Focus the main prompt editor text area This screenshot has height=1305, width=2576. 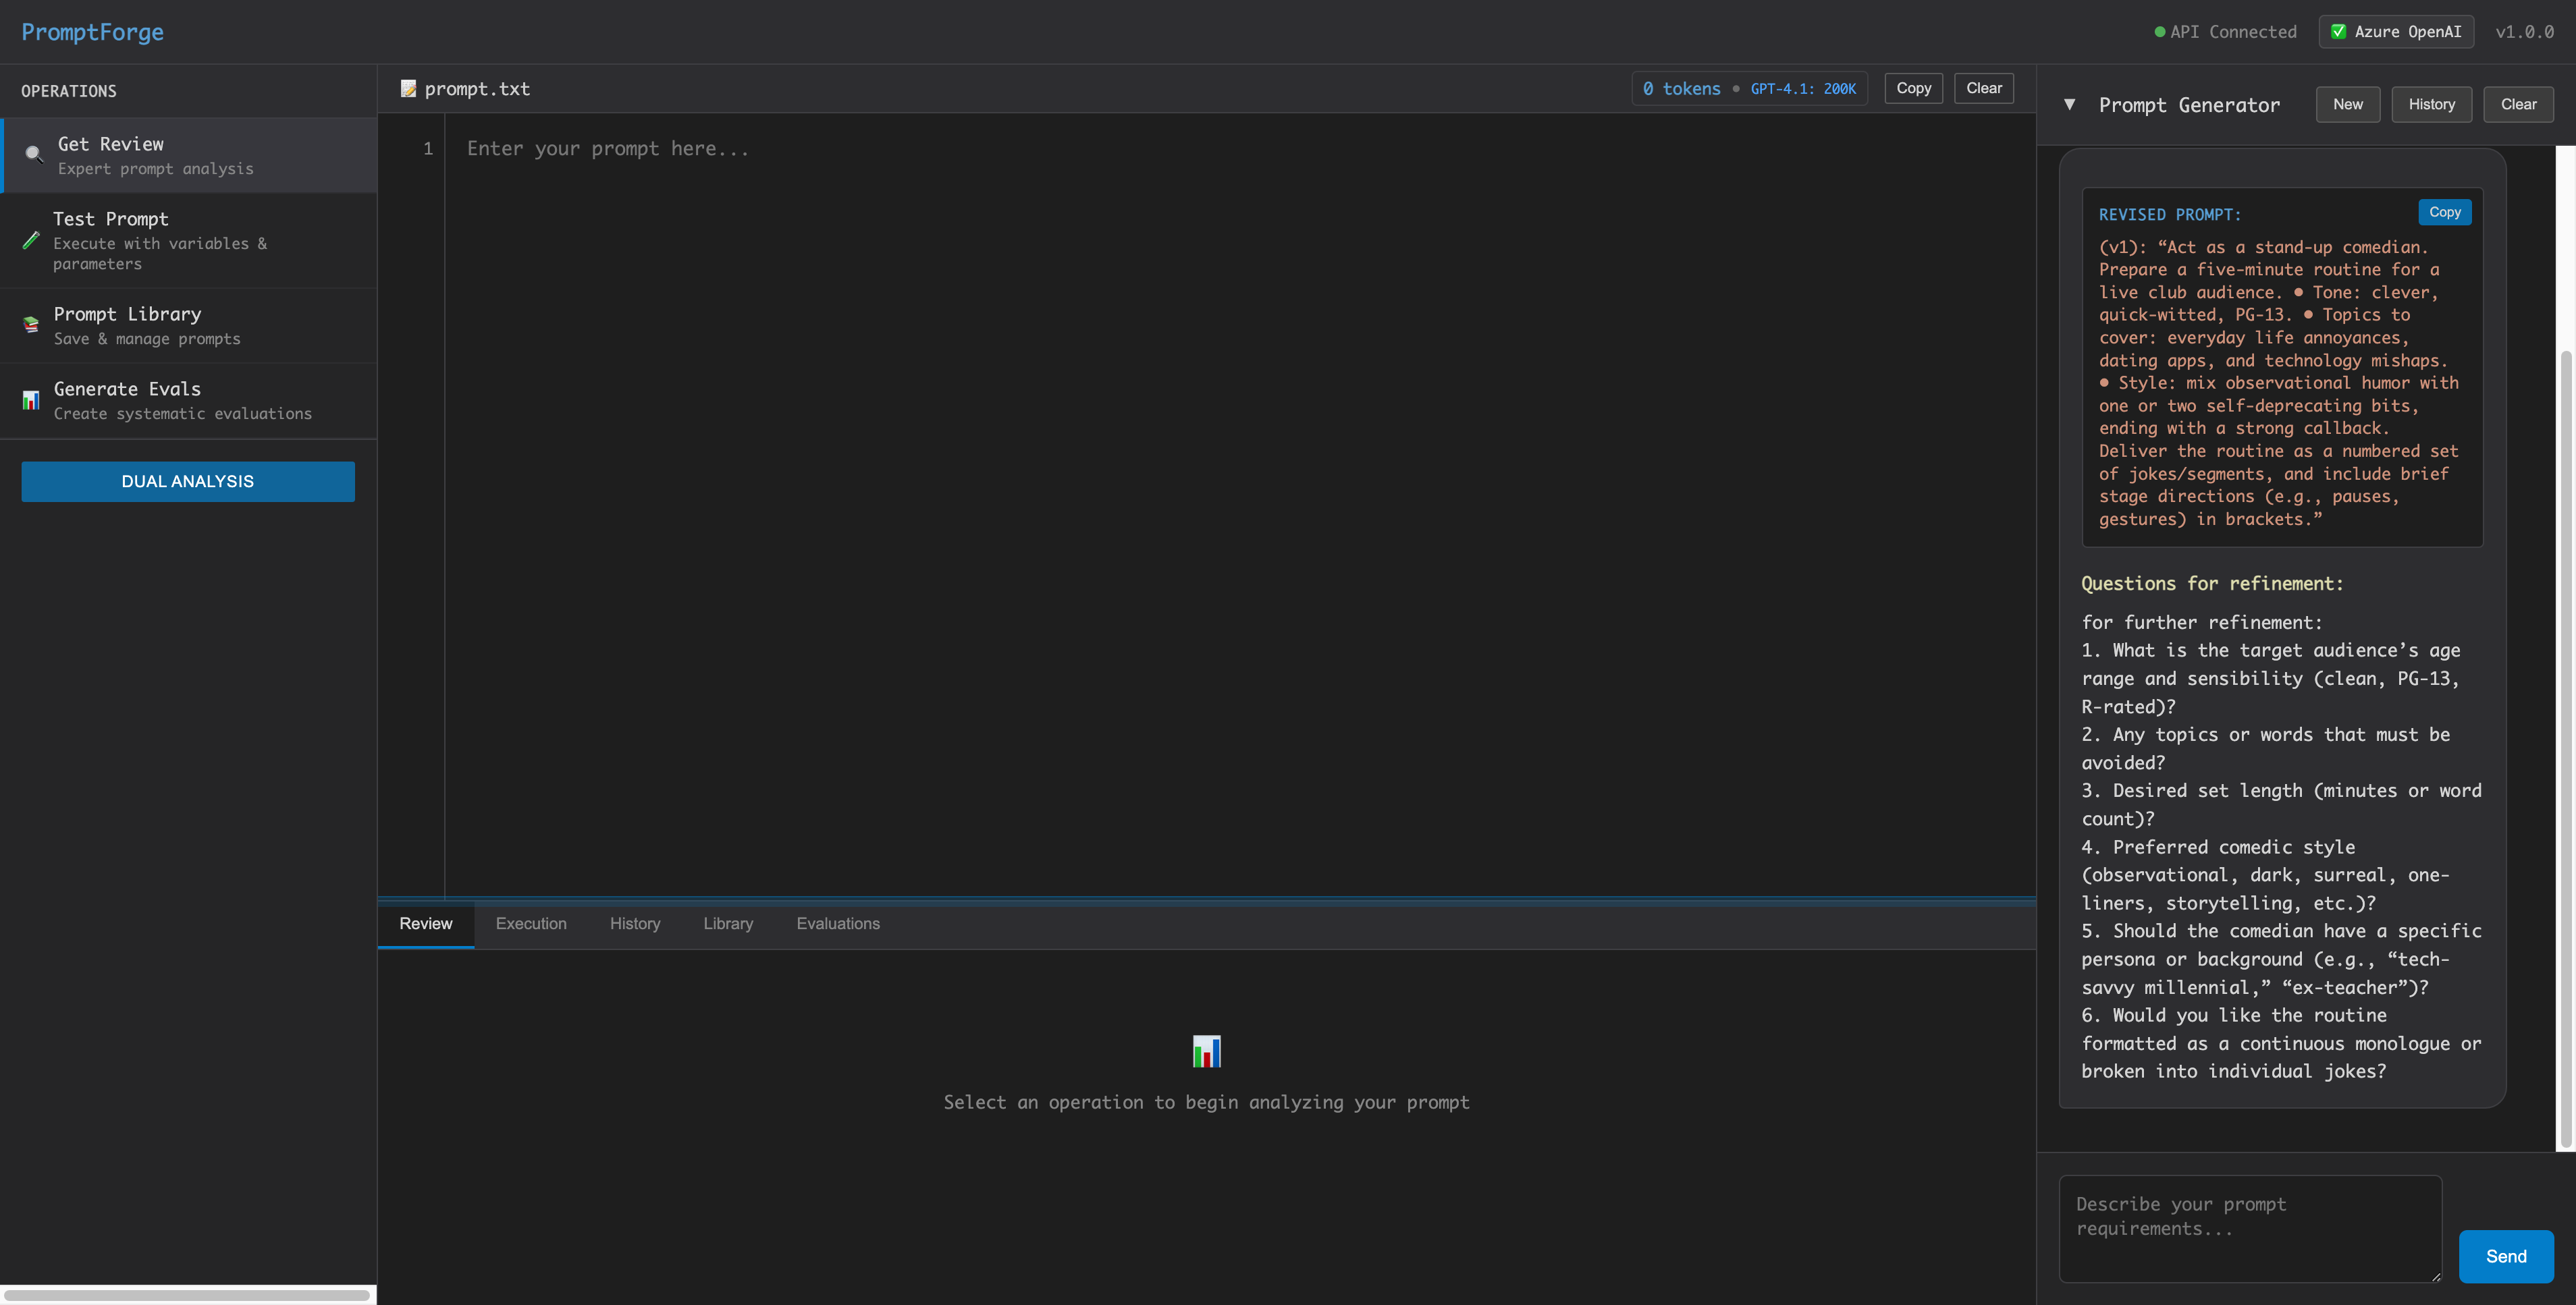1240,505
